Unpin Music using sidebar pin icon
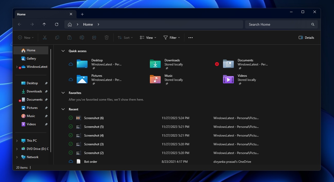This screenshot has width=334, height=182. (x=46, y=116)
